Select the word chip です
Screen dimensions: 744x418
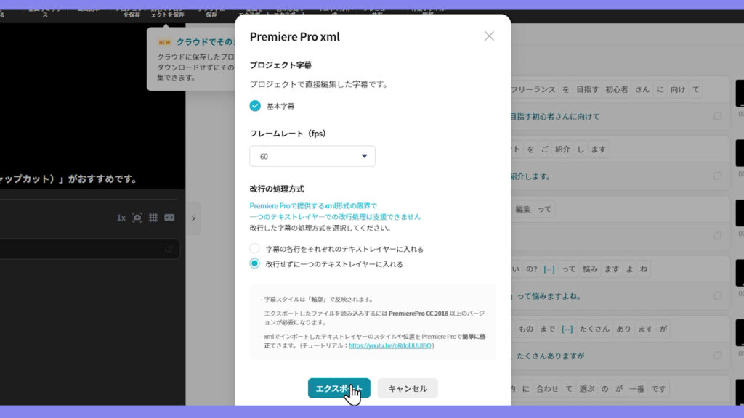point(658,389)
